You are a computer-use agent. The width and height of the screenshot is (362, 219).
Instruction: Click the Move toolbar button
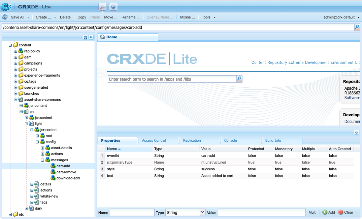[110, 17]
